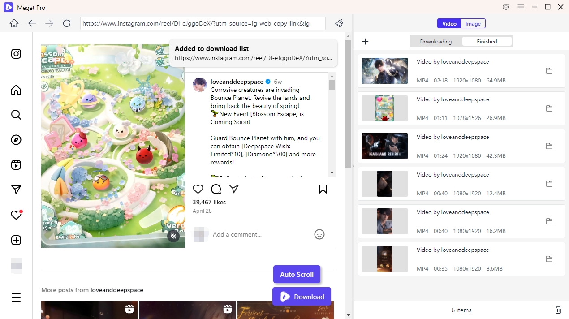Click the Auto Scroll button

[x=297, y=274]
